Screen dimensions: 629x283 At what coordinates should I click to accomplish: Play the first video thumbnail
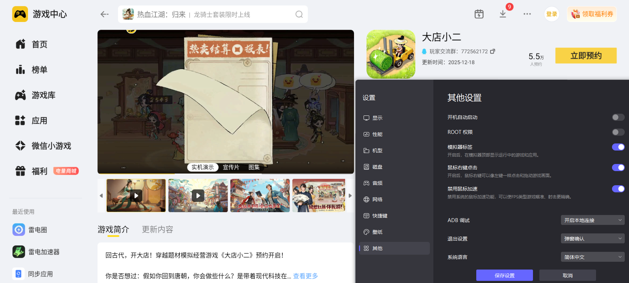tap(136, 196)
